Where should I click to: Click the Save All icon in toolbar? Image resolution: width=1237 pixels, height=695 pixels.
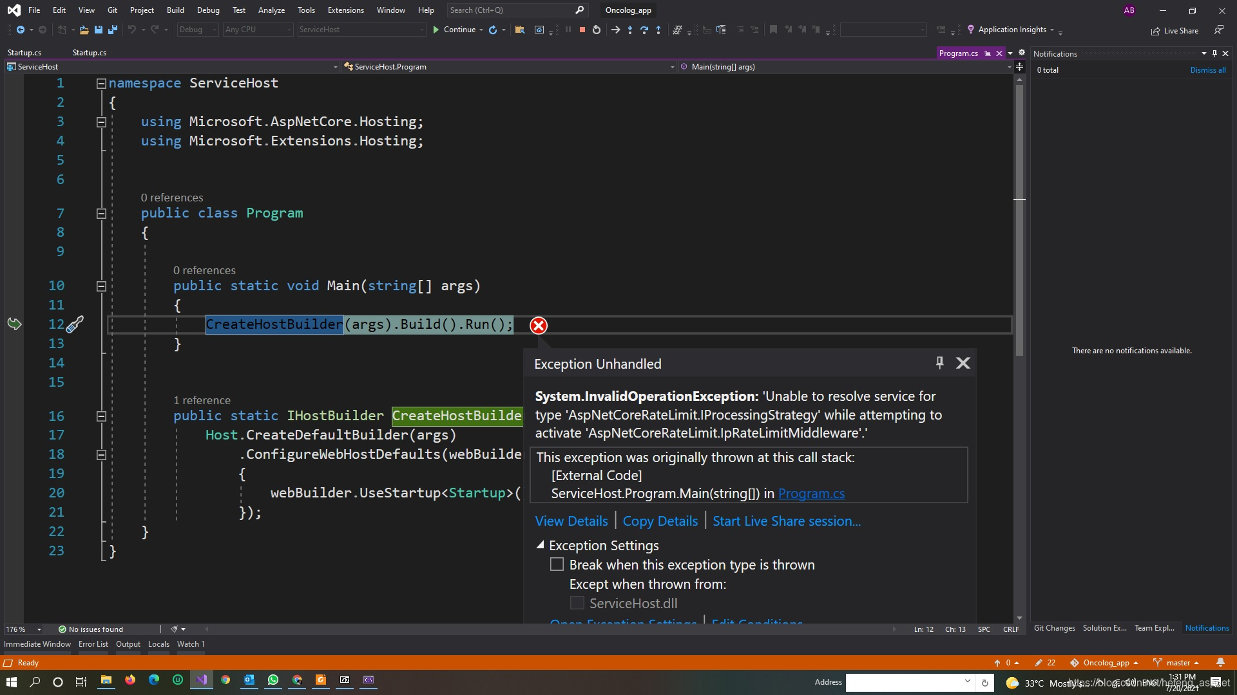tap(112, 30)
